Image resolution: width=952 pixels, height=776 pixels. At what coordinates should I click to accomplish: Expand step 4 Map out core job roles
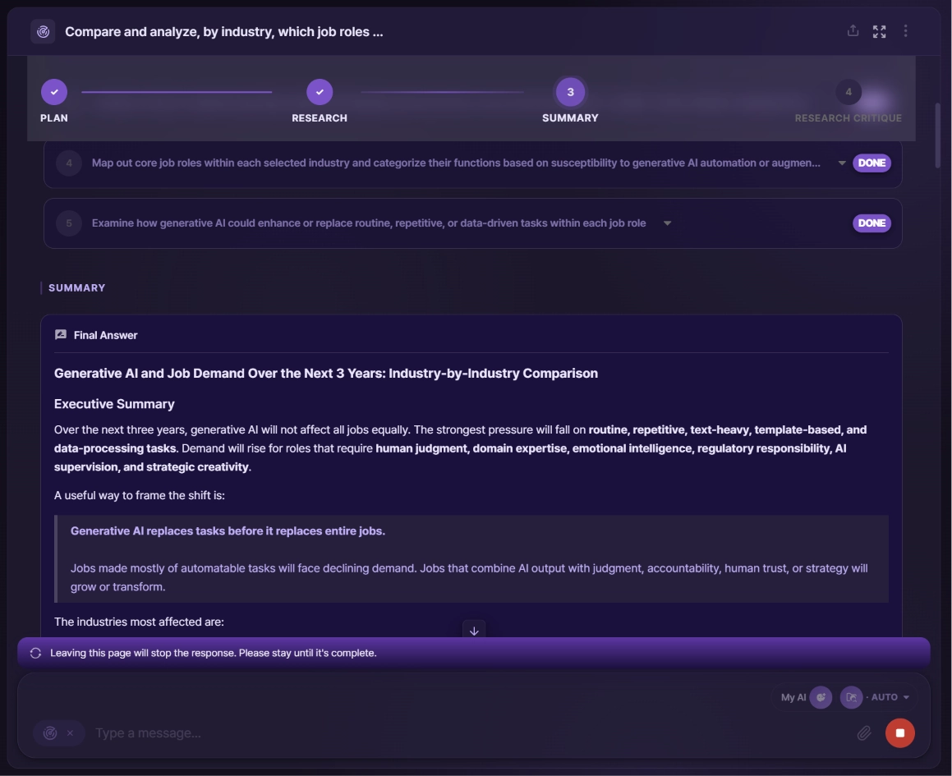click(x=841, y=163)
